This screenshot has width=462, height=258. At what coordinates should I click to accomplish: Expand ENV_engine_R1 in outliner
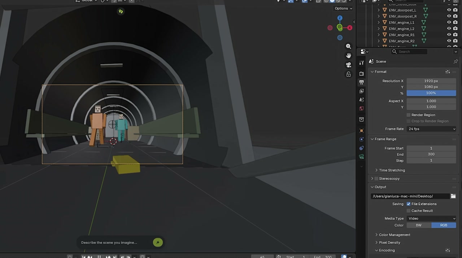click(379, 35)
